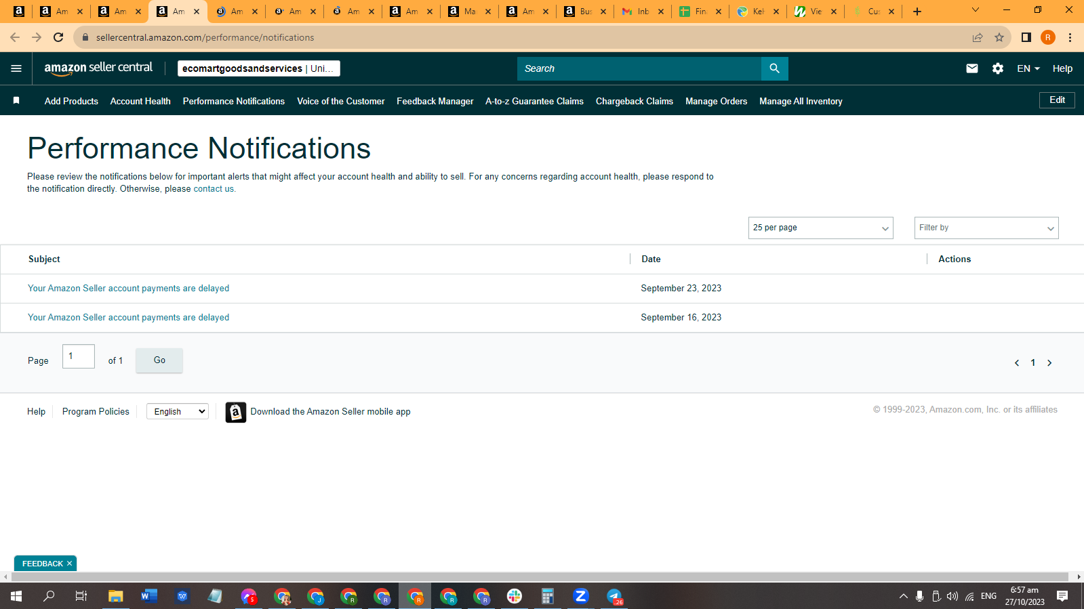Open Telegram from taskbar
Viewport: 1084px width, 609px height.
pyautogui.click(x=614, y=596)
